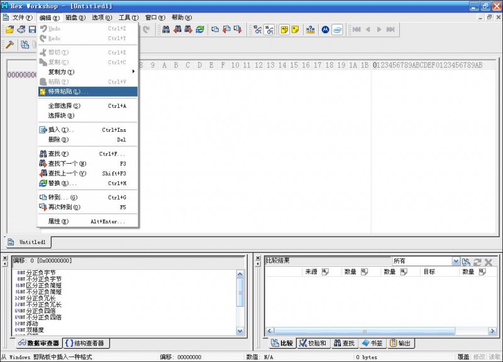Click the Goto toolbar icon

(215, 29)
